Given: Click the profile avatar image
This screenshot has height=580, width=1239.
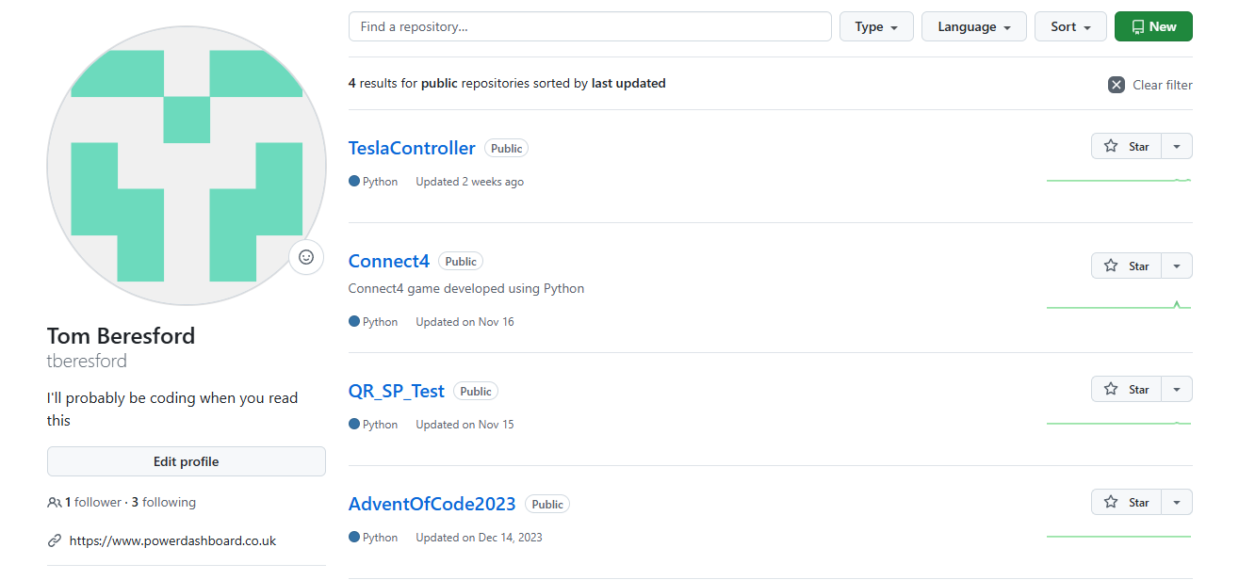Looking at the screenshot, I should [x=187, y=166].
